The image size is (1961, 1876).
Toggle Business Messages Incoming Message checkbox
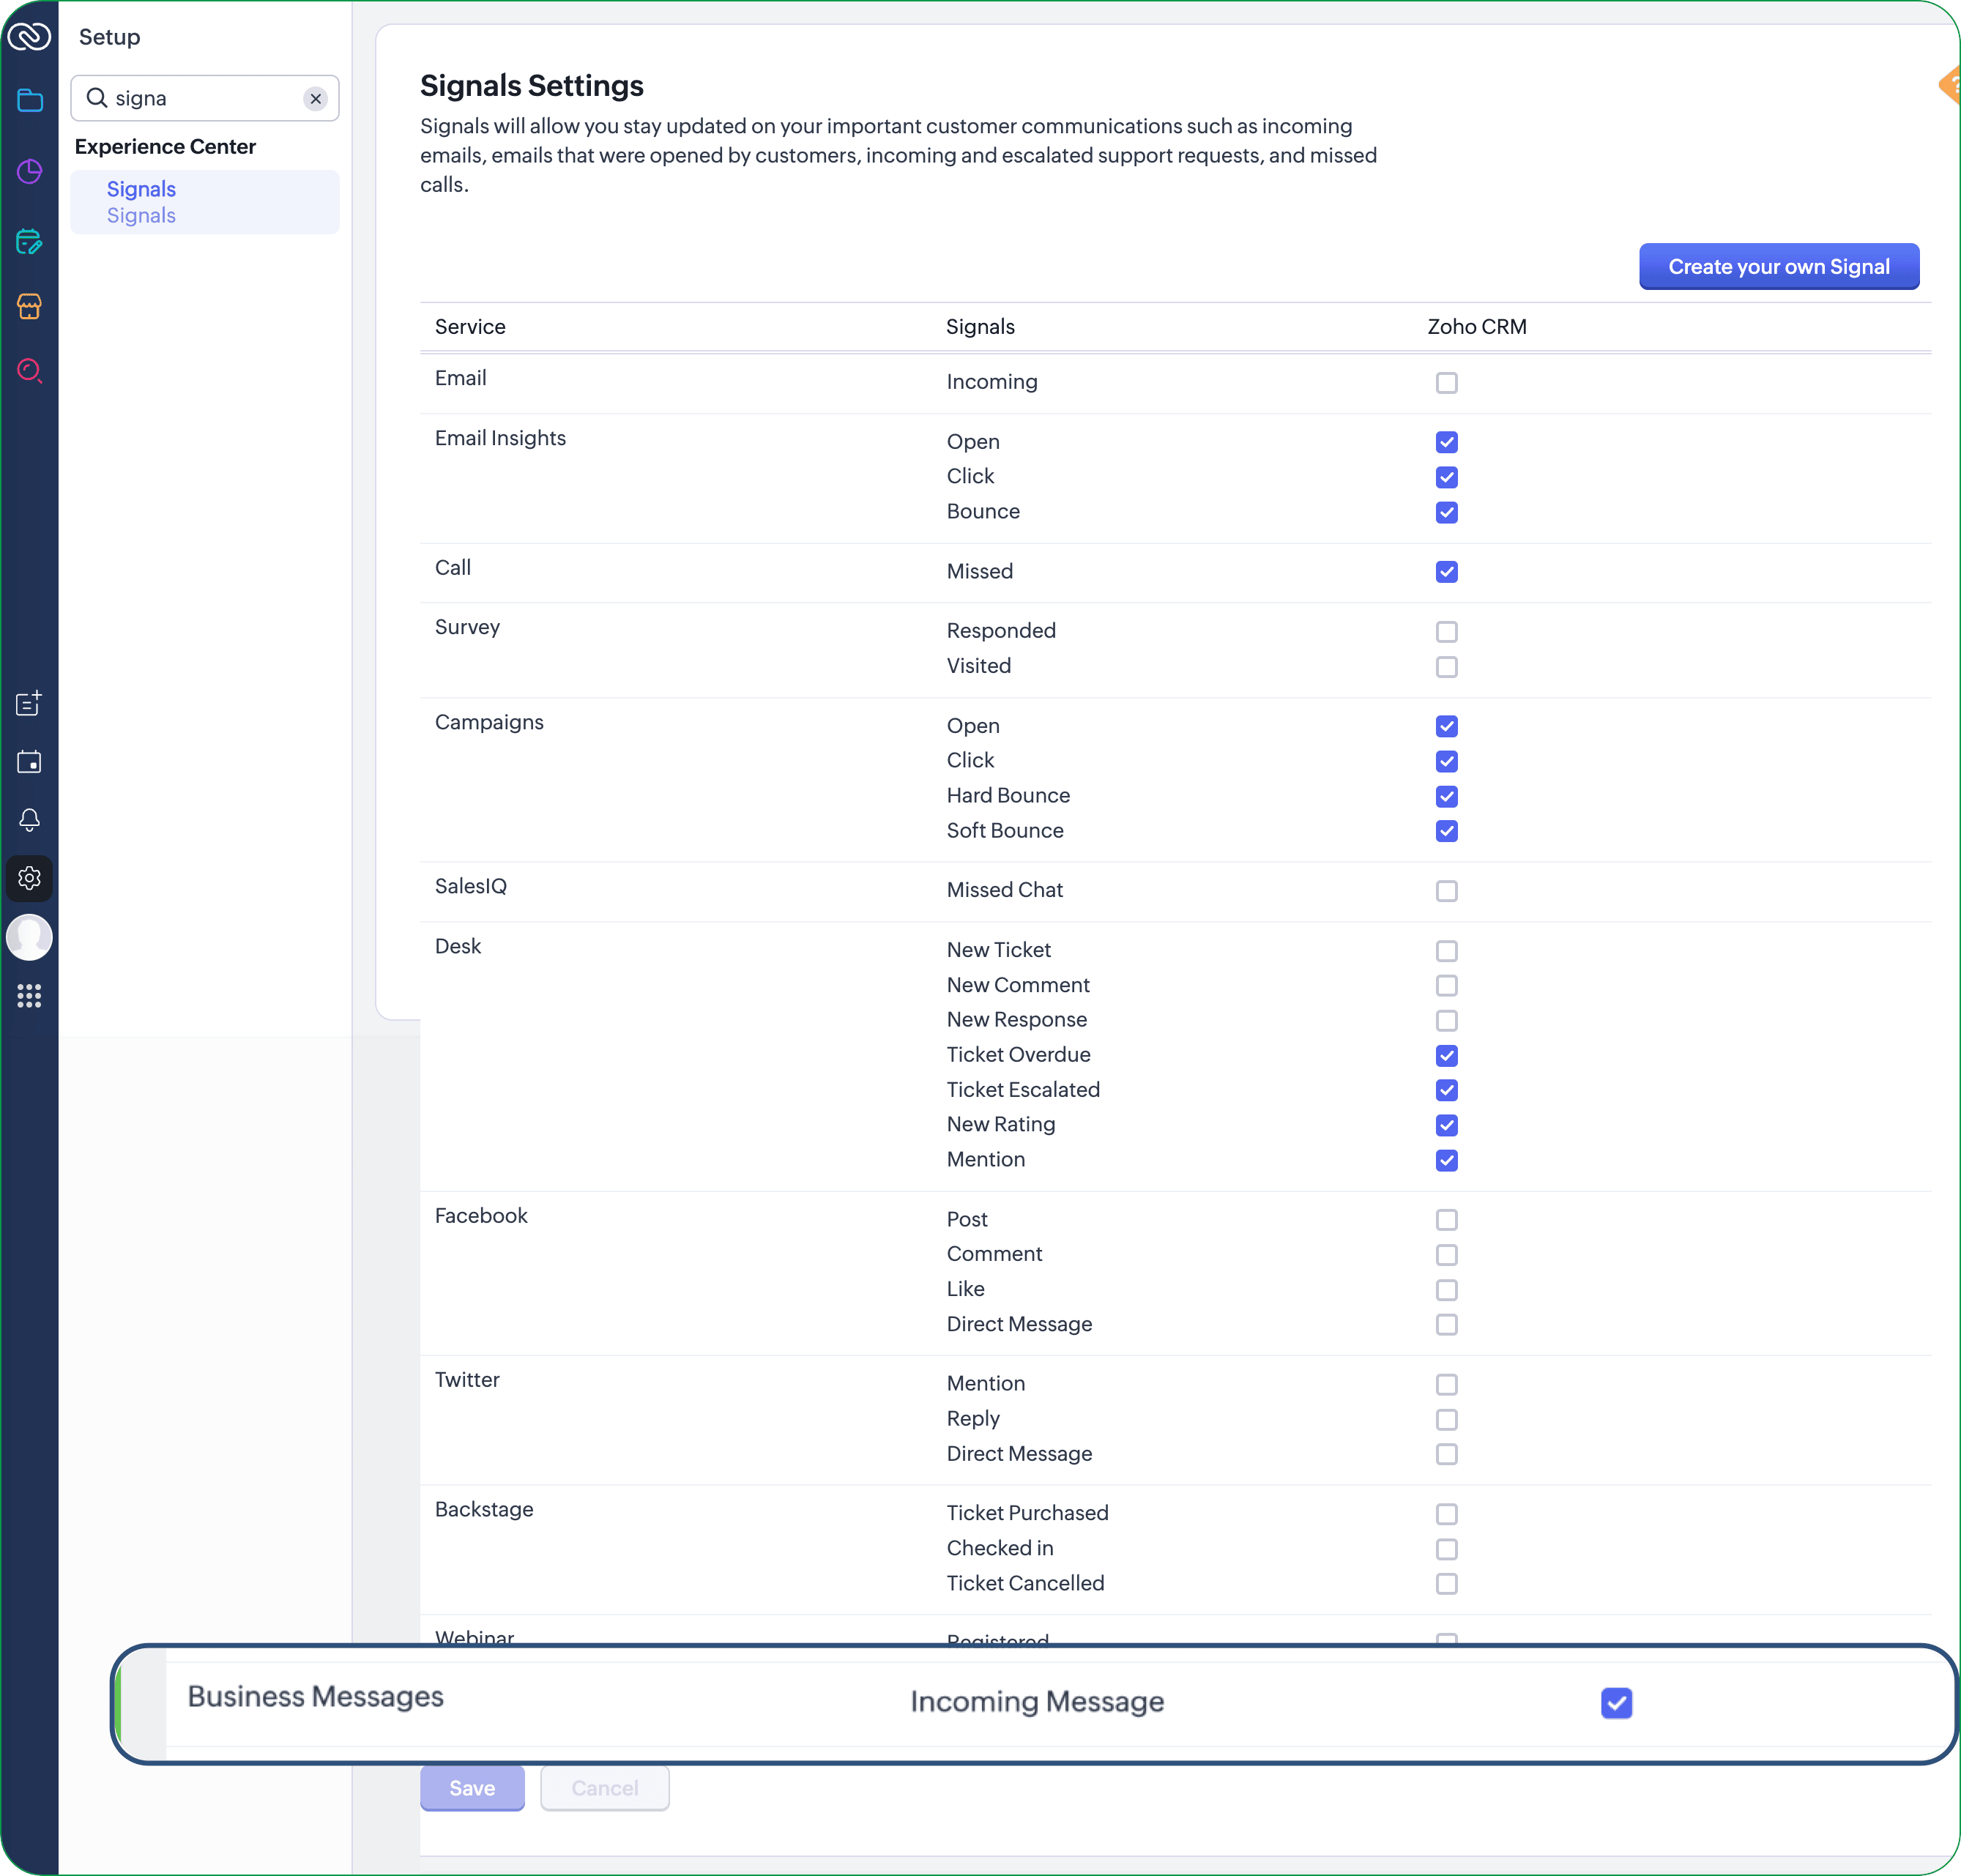[1616, 1703]
